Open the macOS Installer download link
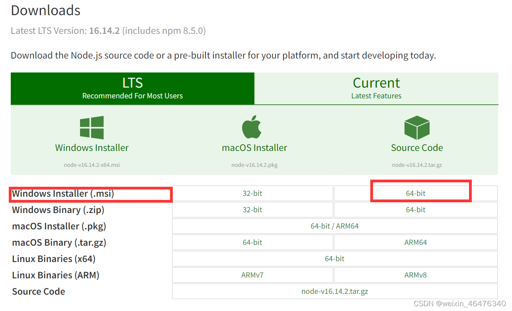The height and width of the screenshot is (311, 512). (254, 148)
